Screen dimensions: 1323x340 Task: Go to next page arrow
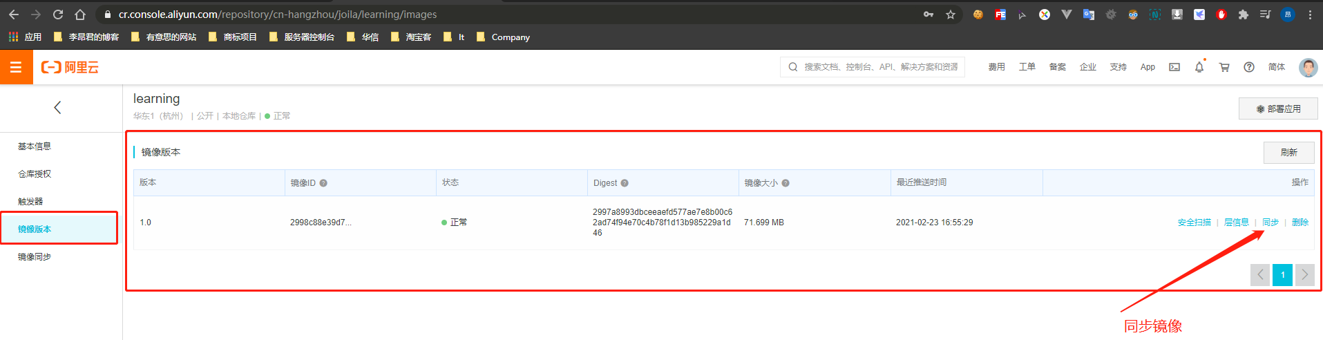(x=1304, y=275)
